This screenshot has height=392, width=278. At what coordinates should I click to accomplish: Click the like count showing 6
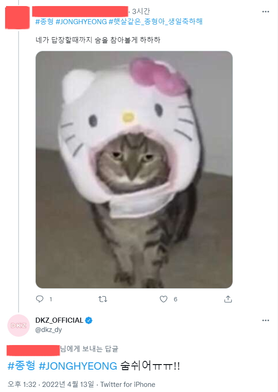(175, 299)
